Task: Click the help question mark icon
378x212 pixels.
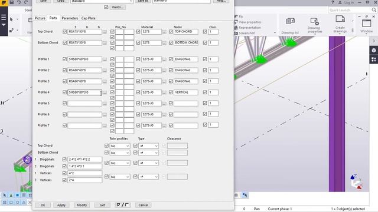Action: coord(333,2)
